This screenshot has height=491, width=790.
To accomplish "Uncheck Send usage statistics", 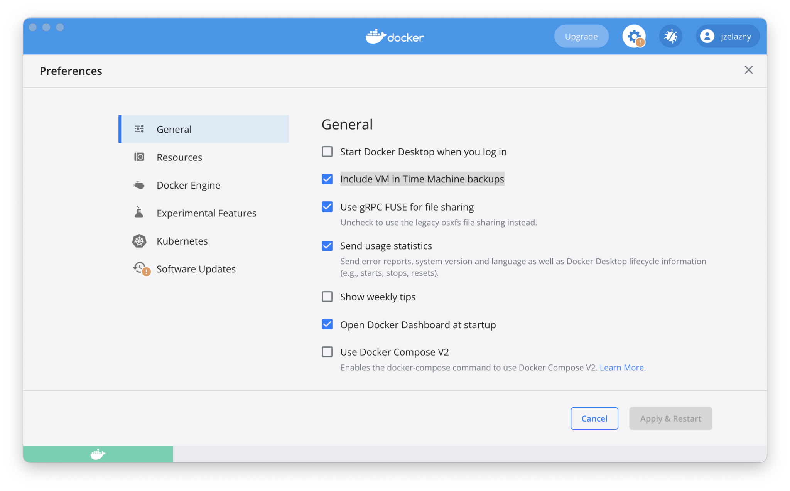I will 327,246.
